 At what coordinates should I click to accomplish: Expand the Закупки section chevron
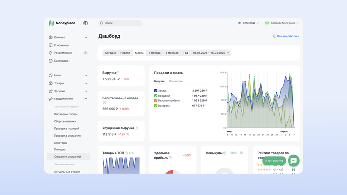point(86,91)
